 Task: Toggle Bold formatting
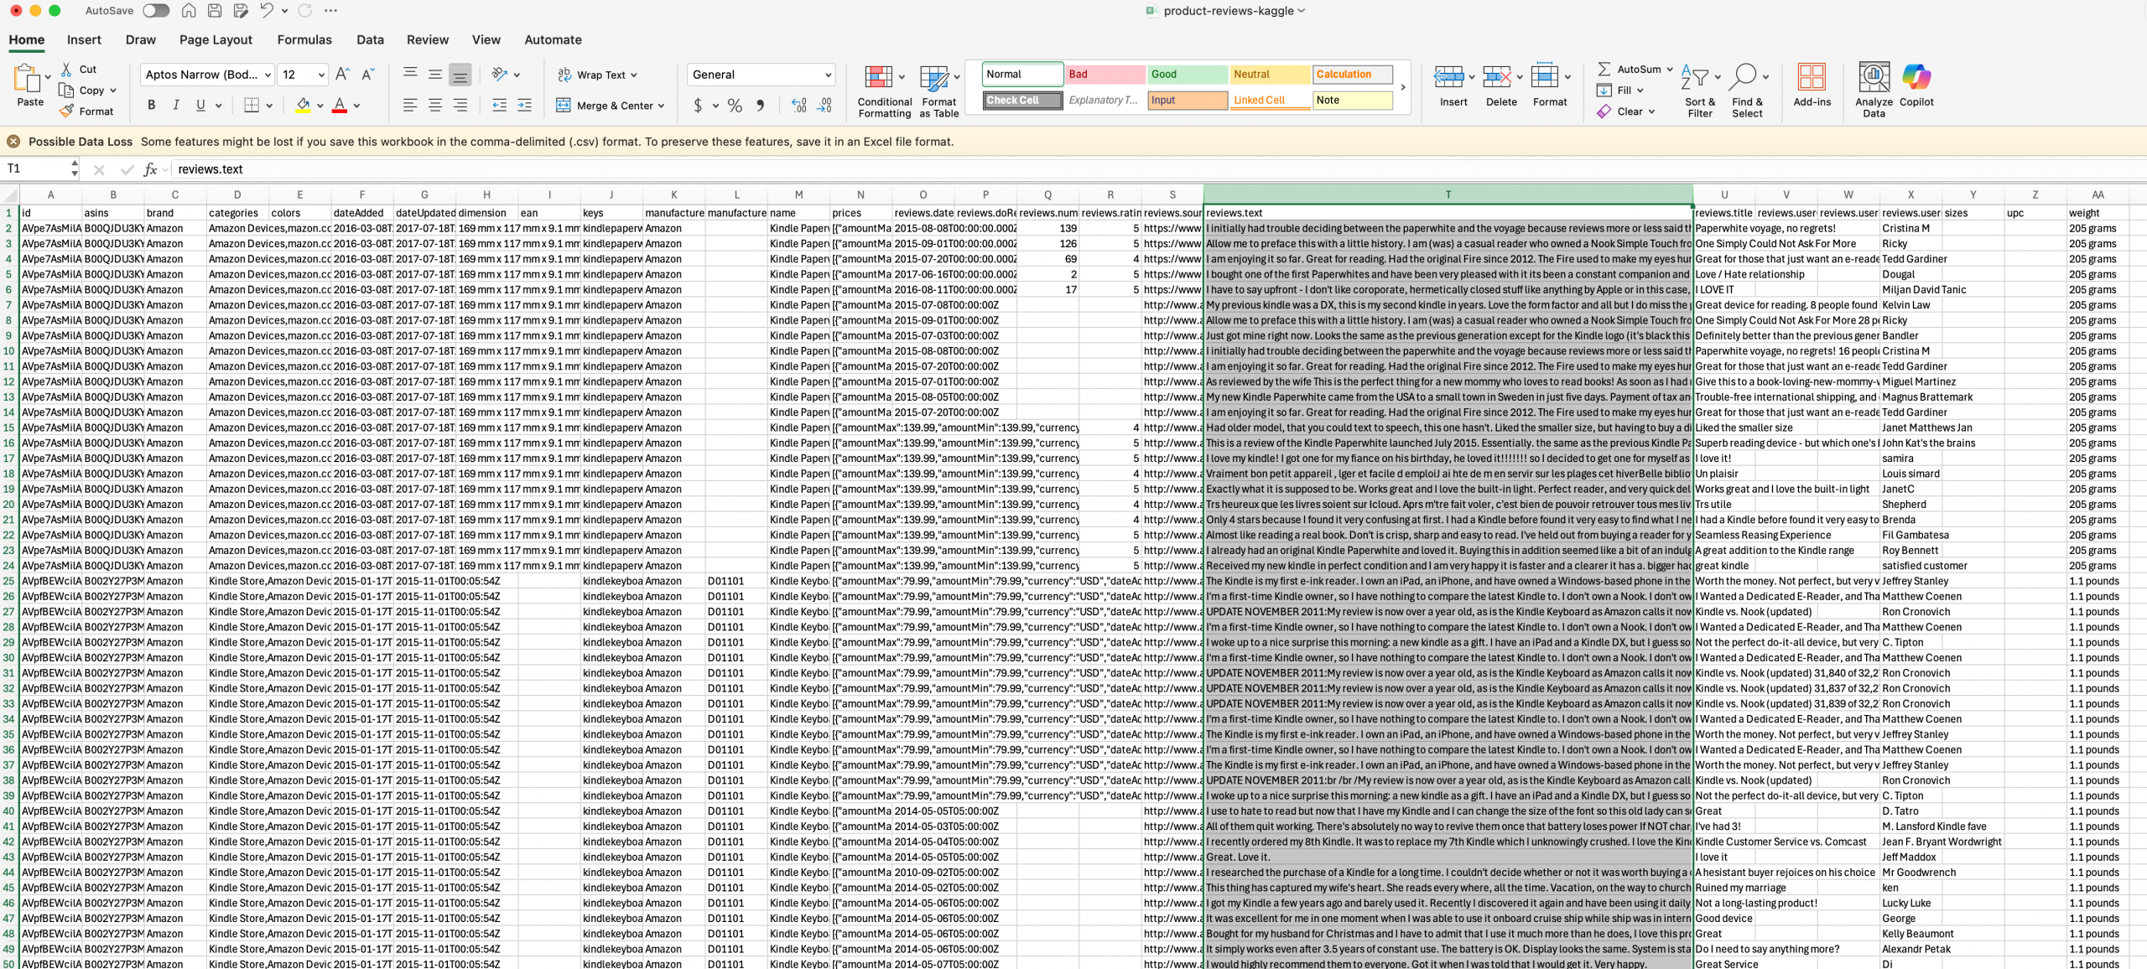click(x=151, y=106)
